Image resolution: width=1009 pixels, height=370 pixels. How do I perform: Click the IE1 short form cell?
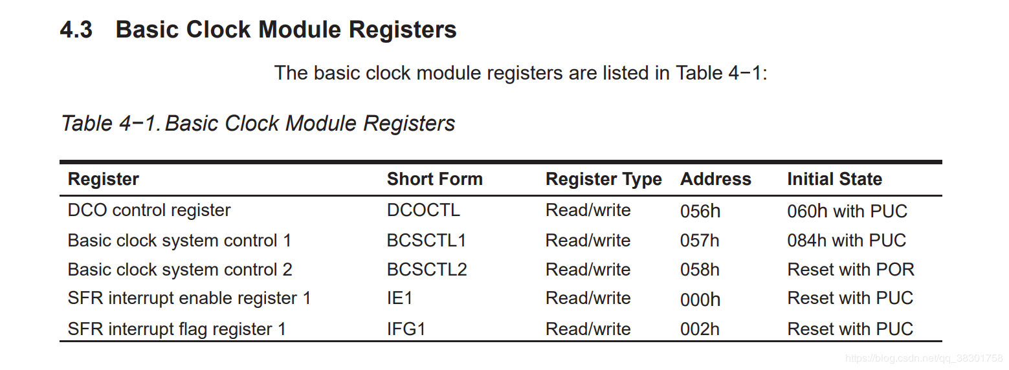[399, 299]
